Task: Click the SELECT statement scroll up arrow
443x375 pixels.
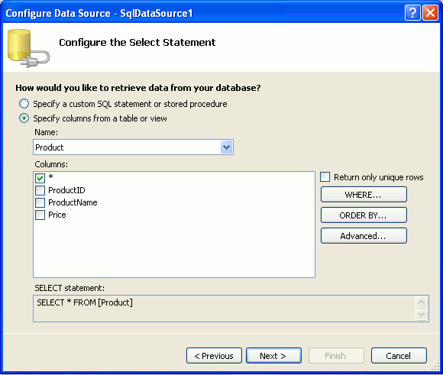Action: point(421,302)
